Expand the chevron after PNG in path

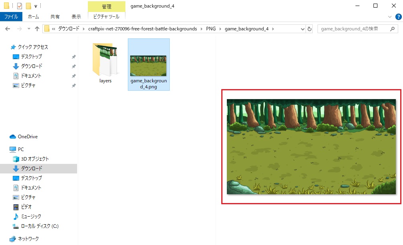point(220,29)
